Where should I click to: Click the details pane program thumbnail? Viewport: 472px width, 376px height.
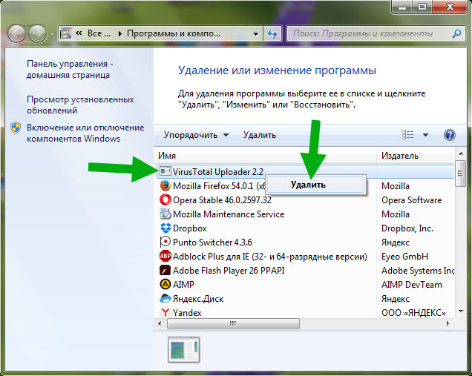click(183, 349)
